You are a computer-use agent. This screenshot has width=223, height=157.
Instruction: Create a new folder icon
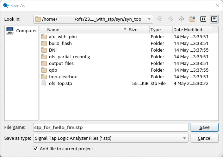click(192, 19)
